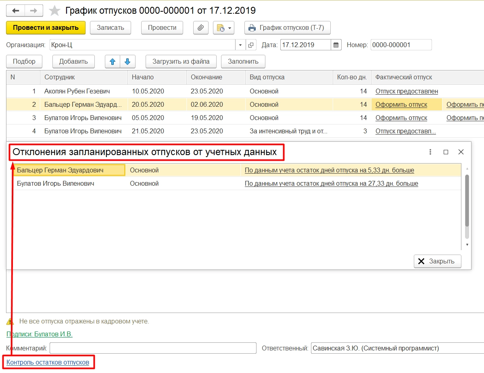Click the forward navigation arrow
Image resolution: width=484 pixels, height=373 pixels.
coord(34,10)
